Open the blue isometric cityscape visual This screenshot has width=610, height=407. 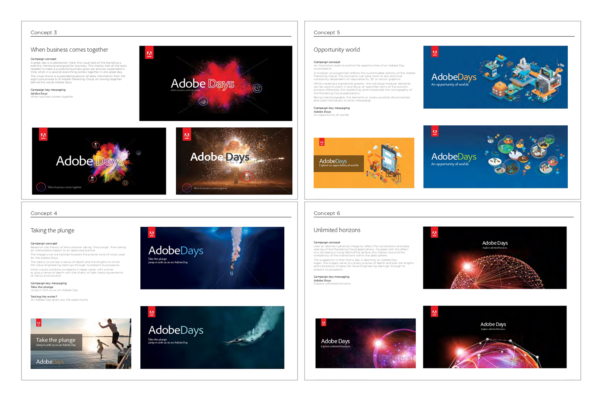(x=495, y=77)
